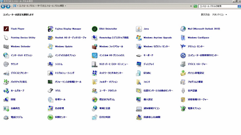The height and width of the screenshot is (135, 241).
Task: Open 音声認識 microphone icon
Action: coord(183,91)
